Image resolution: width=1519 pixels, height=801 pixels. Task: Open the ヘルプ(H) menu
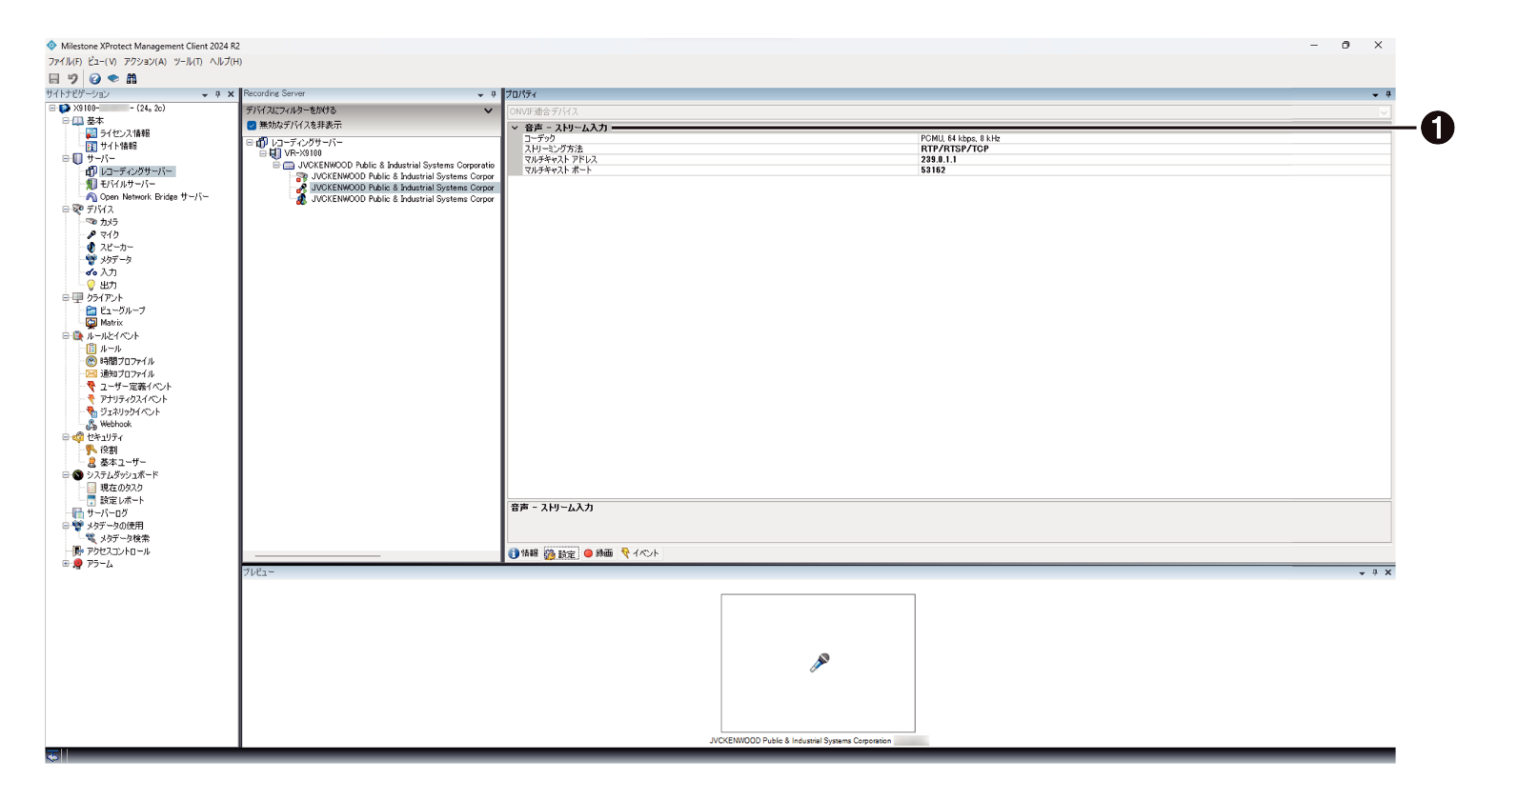[x=226, y=62]
